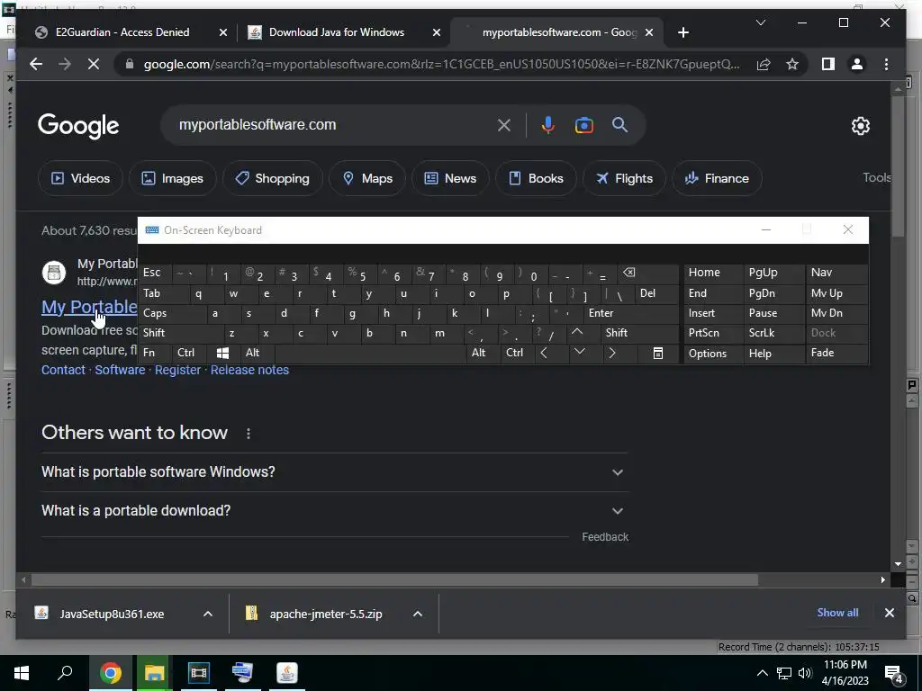Open File Explorer from the taskbar
Screen dimensions: 922x691
point(154,673)
